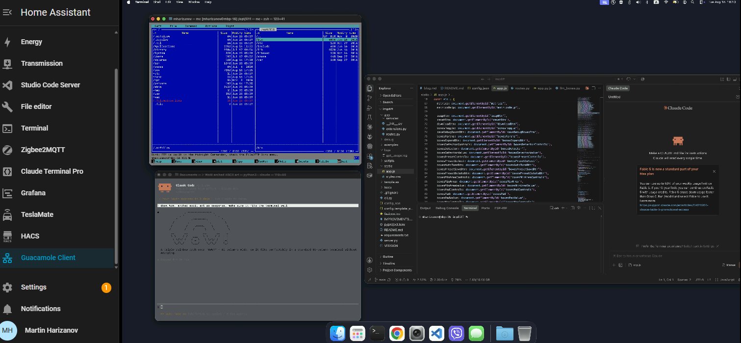Open Zigbee2MQTT in the sidebar
Image resolution: width=741 pixels, height=343 pixels.
tap(57, 150)
